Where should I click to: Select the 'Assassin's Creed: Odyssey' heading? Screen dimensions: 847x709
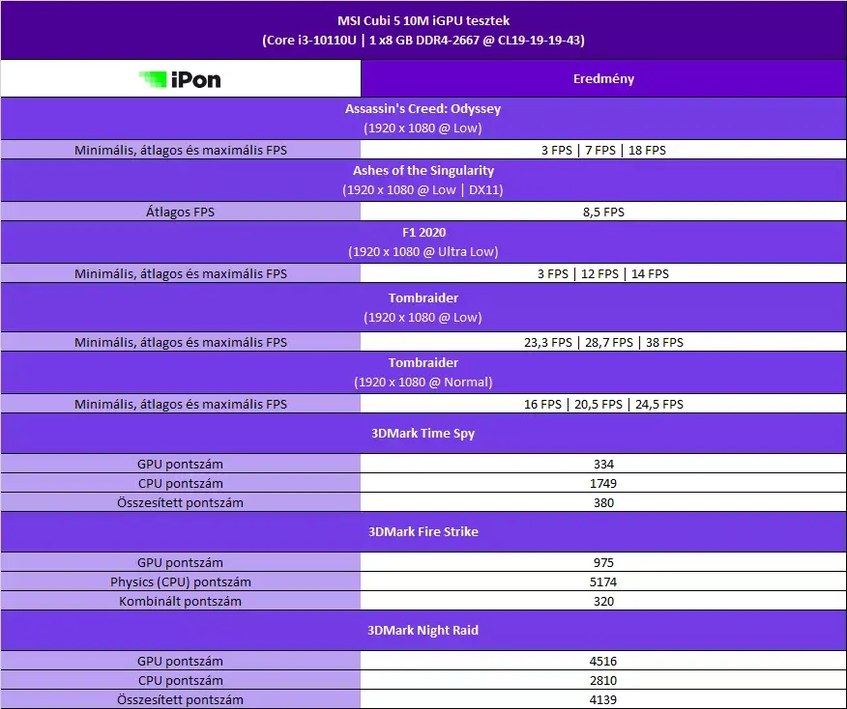click(423, 108)
